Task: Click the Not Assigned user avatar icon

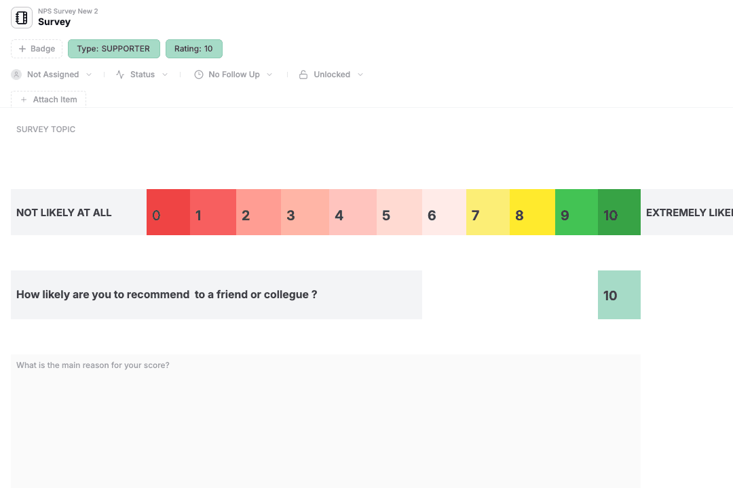Action: pyautogui.click(x=16, y=75)
